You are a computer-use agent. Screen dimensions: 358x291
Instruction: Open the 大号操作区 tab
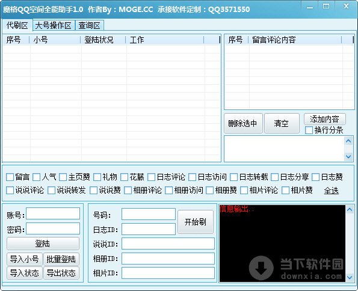click(54, 25)
